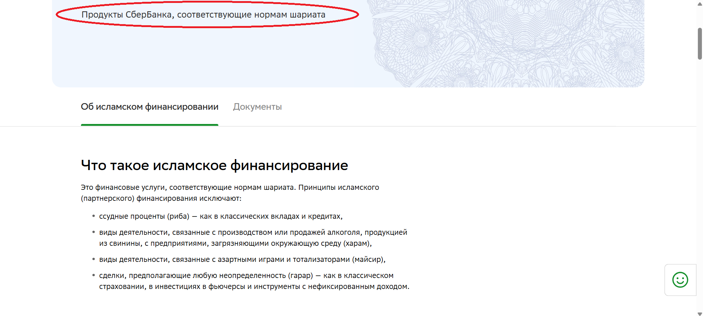Click the vertical scrollbar thumb
Screen dimensions: 703x316
[x=700, y=43]
